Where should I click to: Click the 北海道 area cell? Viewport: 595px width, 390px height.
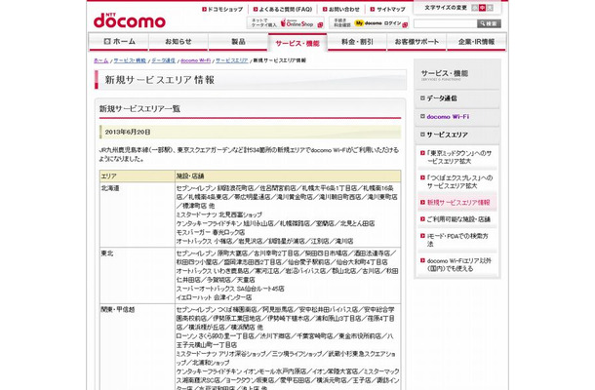[137, 214]
